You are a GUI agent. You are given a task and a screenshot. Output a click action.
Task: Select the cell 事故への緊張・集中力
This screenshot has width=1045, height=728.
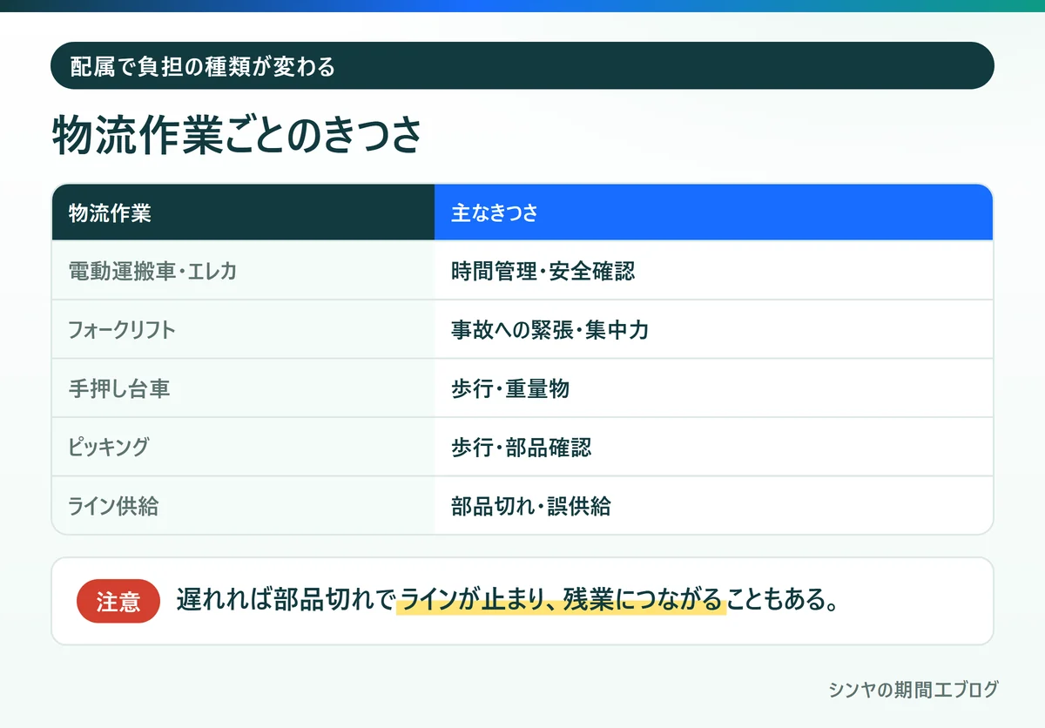[713, 329]
